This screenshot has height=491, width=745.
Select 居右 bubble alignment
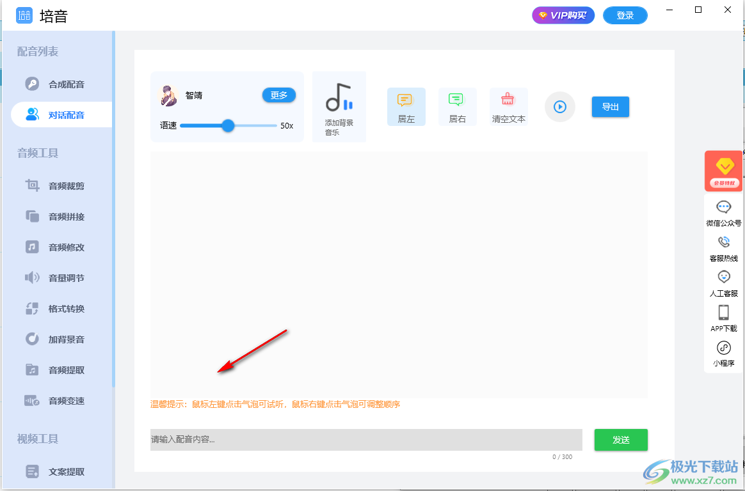457,107
